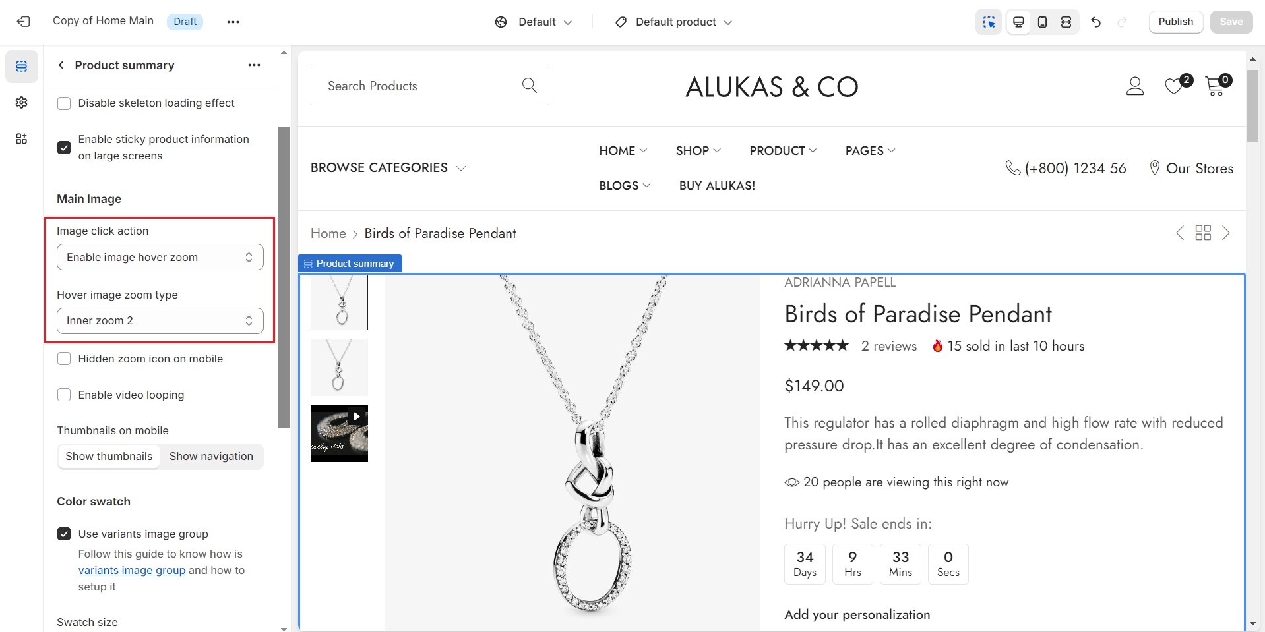Enable Disable skeleton loading effect checkbox

click(64, 103)
